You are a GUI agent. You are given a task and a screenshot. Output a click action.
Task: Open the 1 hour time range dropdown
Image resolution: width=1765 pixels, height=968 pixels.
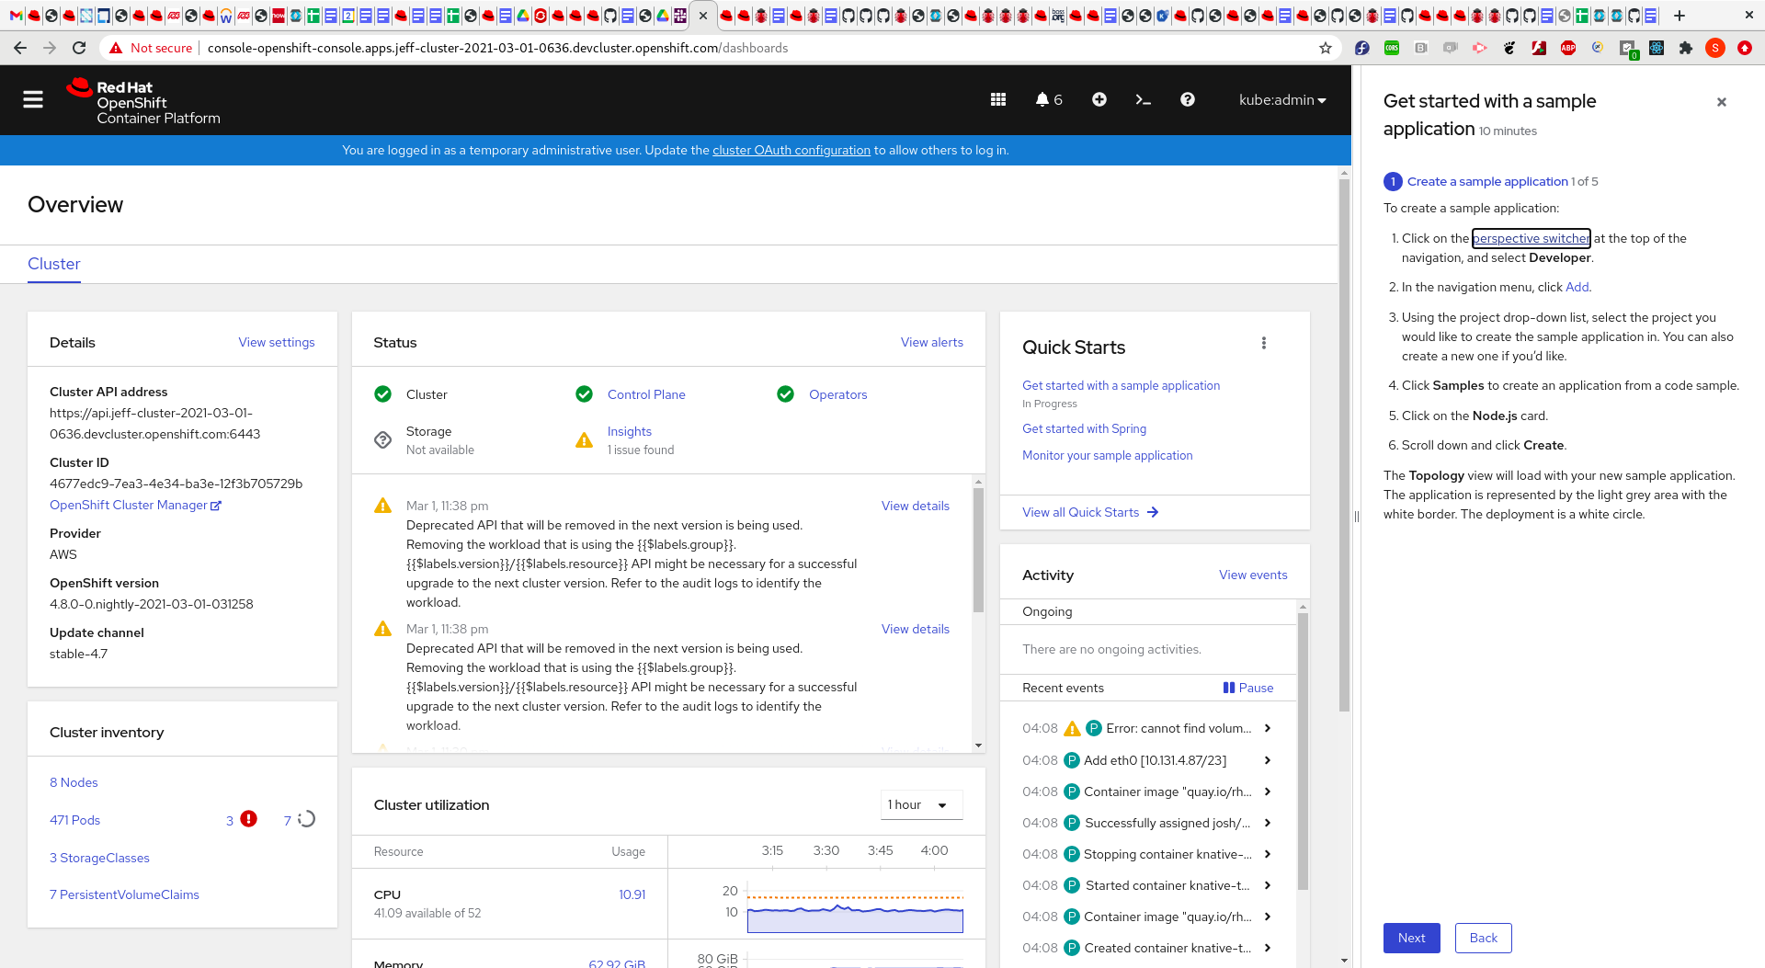(921, 805)
